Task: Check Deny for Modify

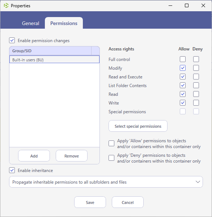Action: coord(196,68)
